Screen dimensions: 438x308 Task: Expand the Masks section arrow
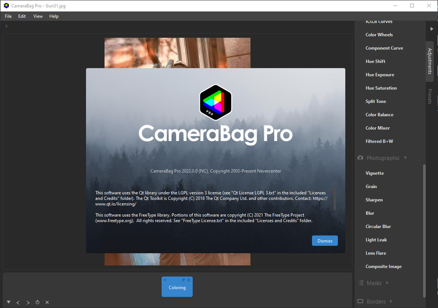coord(387,283)
